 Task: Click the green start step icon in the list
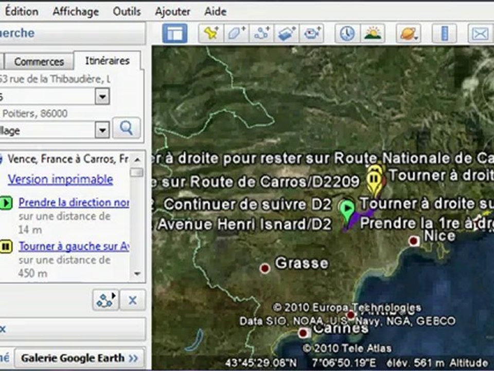6,203
